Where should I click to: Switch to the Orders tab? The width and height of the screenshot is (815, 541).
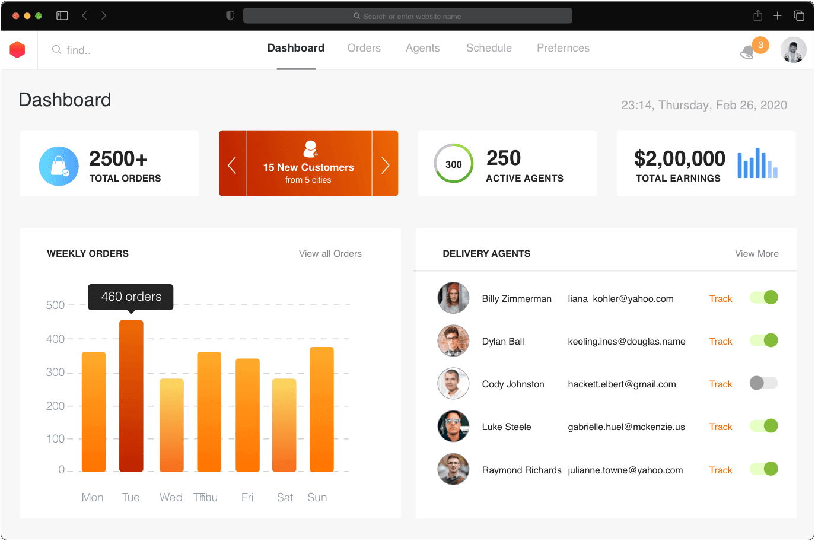click(364, 49)
